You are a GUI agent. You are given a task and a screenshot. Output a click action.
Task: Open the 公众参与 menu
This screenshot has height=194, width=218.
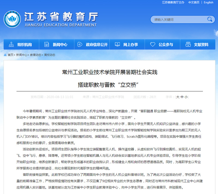click(x=163, y=44)
